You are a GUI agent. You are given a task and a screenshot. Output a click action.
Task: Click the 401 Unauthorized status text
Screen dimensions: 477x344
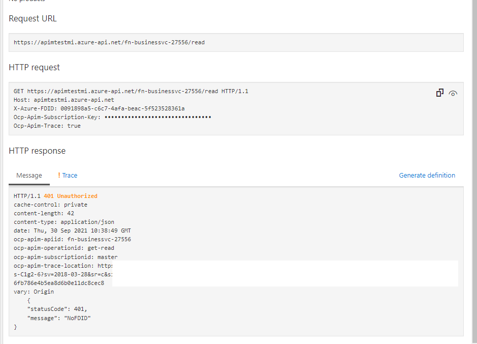click(70, 196)
